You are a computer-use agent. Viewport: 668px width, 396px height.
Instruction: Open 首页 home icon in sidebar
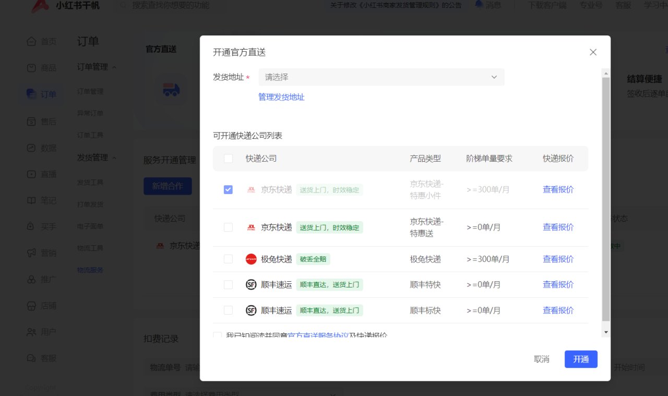pyautogui.click(x=31, y=41)
